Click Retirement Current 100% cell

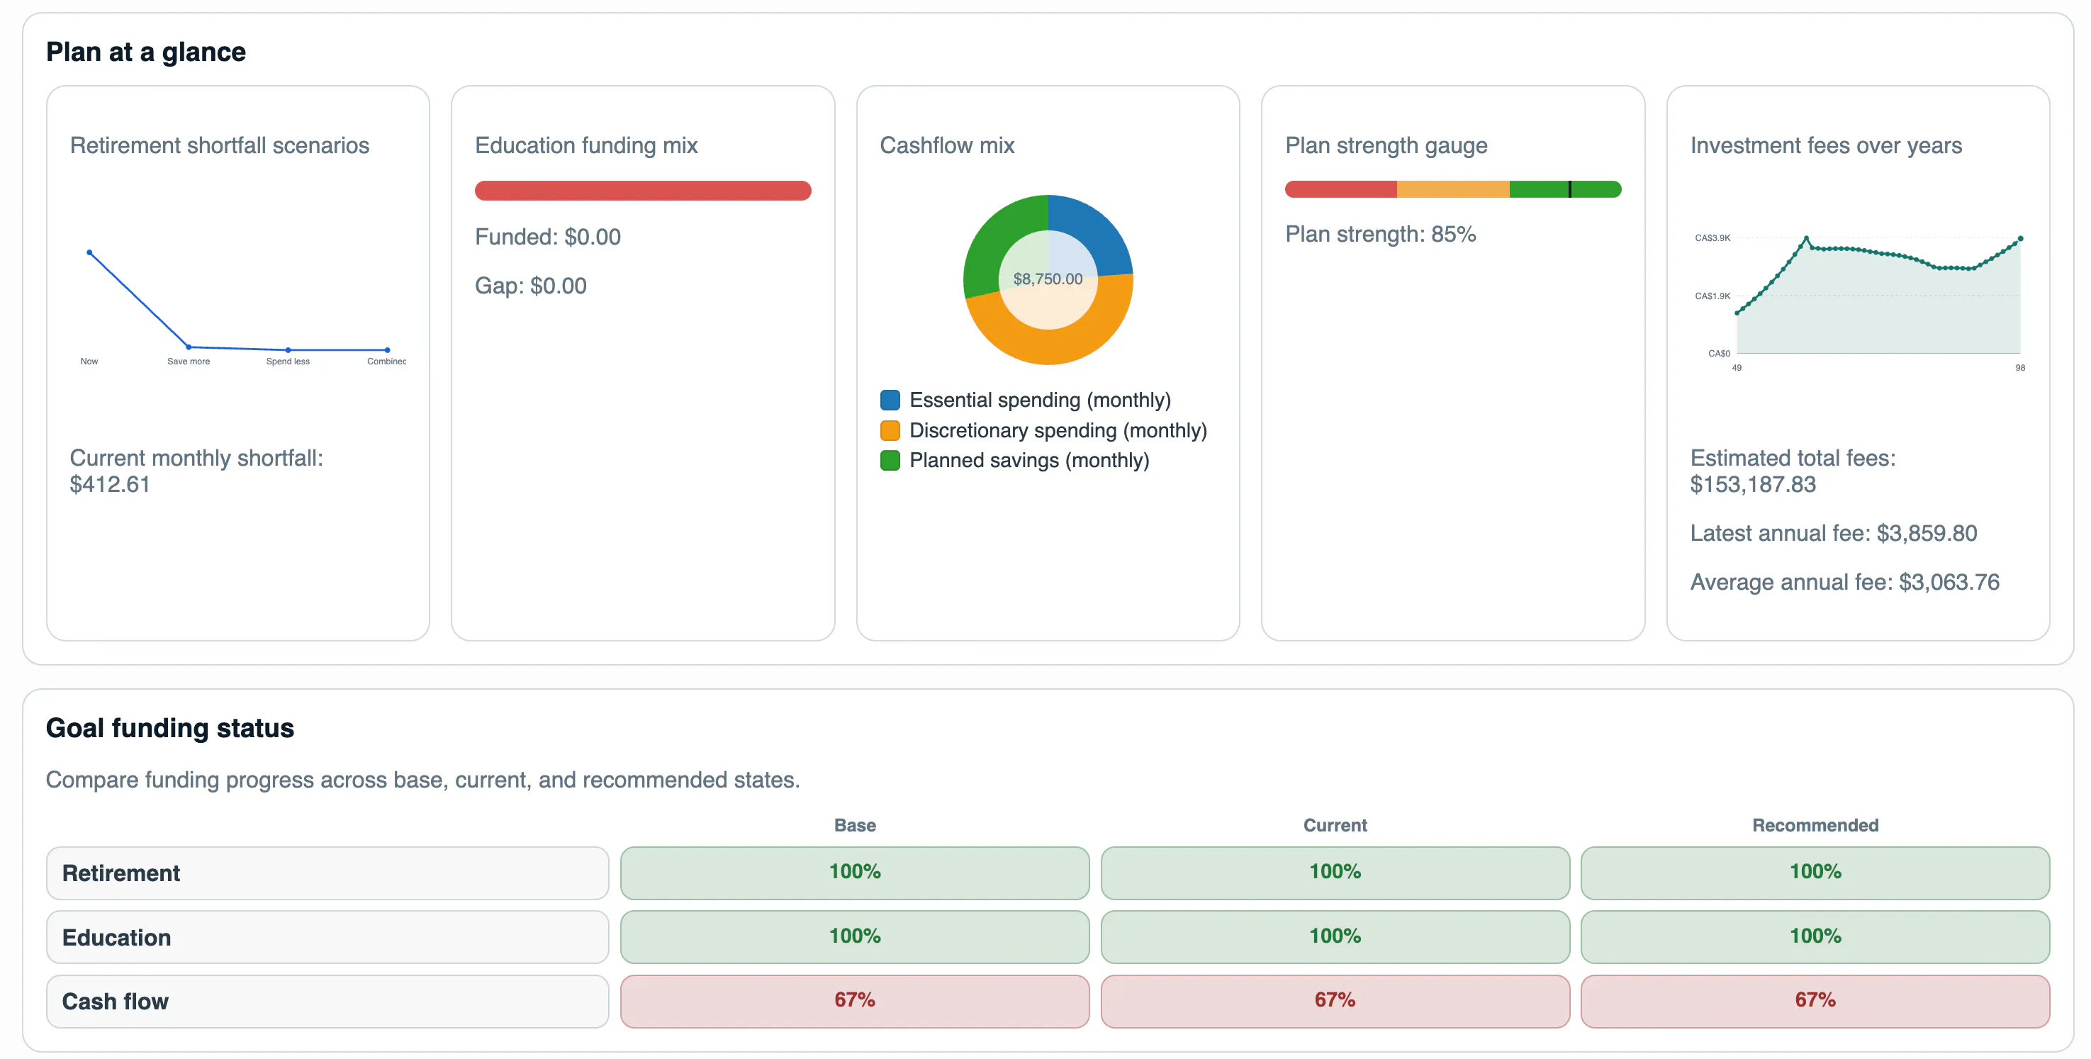pyautogui.click(x=1335, y=873)
